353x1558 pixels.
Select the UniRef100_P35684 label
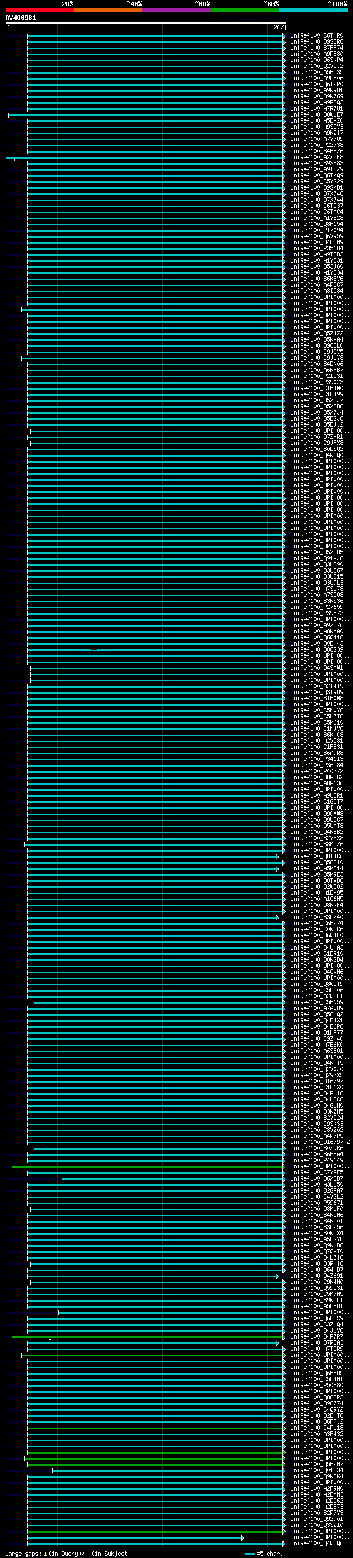point(316,249)
